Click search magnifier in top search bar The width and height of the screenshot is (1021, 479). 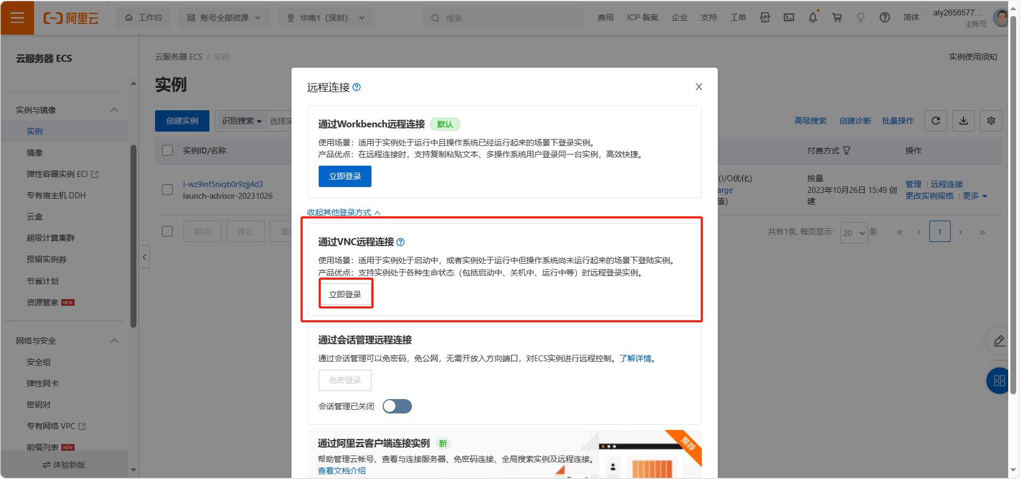point(435,18)
